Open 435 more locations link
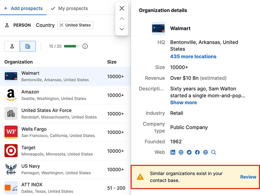The image size is (260, 195). pyautogui.click(x=193, y=56)
